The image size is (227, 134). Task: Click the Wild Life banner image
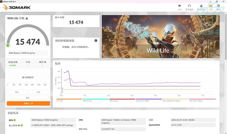click(161, 37)
